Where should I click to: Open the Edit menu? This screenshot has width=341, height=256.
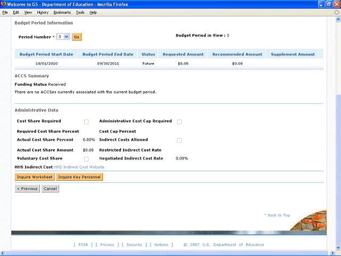point(16,12)
